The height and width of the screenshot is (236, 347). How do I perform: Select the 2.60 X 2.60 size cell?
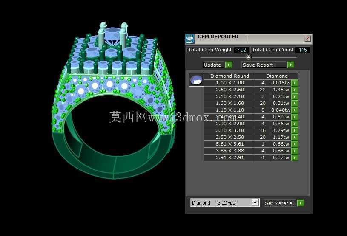pyautogui.click(x=230, y=90)
